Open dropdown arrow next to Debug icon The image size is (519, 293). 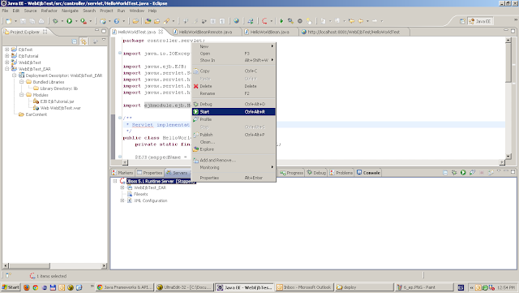[62, 21]
